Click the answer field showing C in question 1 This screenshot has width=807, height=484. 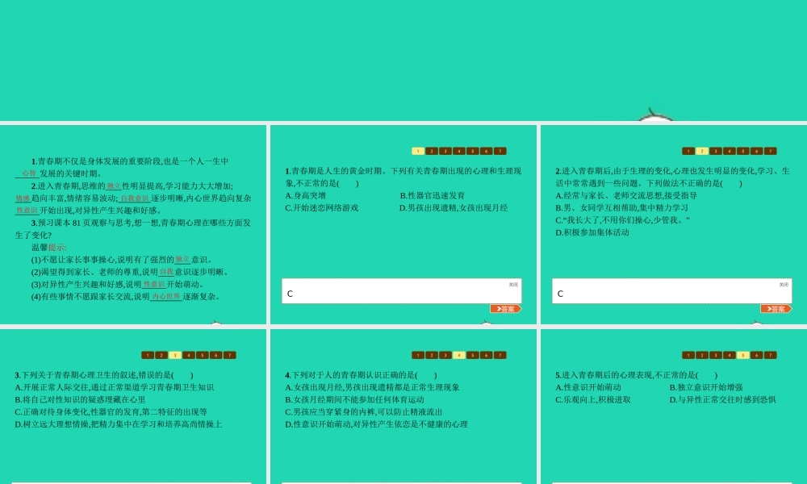tap(401, 291)
